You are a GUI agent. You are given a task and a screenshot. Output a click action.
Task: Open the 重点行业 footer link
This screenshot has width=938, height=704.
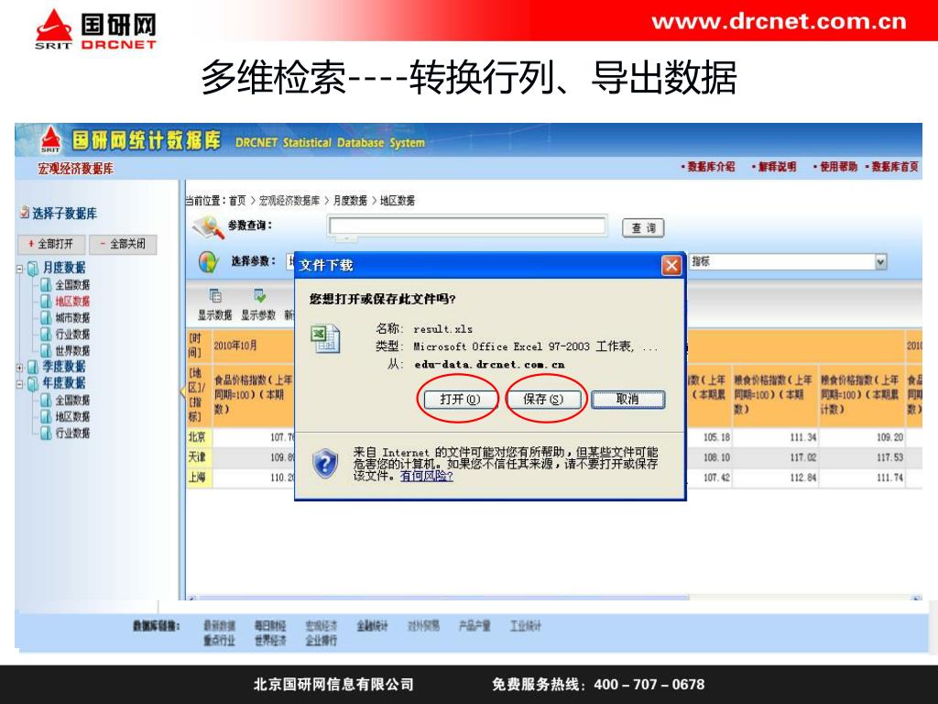[219, 641]
